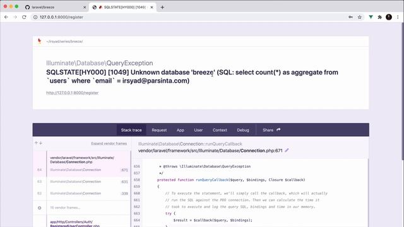
Task: Open the Chrome profile avatar
Action: tap(389, 17)
